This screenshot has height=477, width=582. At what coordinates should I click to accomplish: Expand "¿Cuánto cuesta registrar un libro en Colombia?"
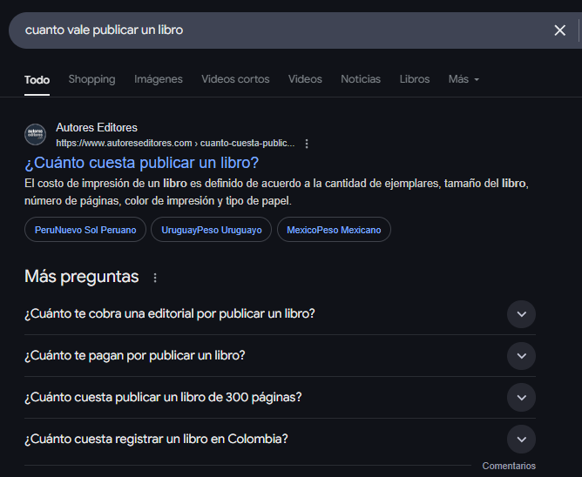(x=521, y=440)
